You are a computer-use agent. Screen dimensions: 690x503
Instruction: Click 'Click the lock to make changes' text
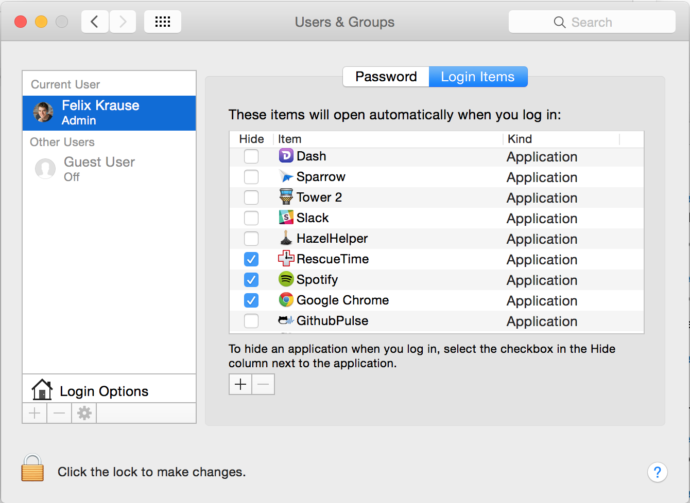tap(151, 472)
